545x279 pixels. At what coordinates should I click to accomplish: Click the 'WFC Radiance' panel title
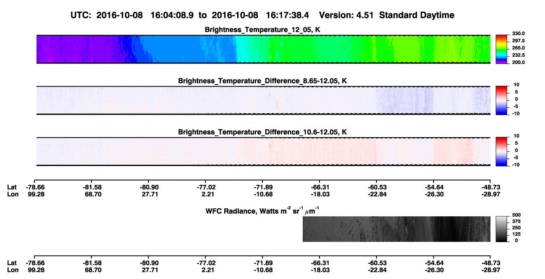tap(263, 210)
